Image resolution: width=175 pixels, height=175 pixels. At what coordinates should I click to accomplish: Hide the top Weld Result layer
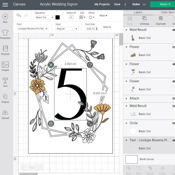click(173, 30)
